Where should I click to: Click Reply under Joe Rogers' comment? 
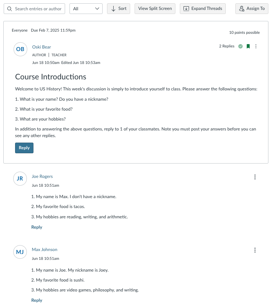click(36, 227)
